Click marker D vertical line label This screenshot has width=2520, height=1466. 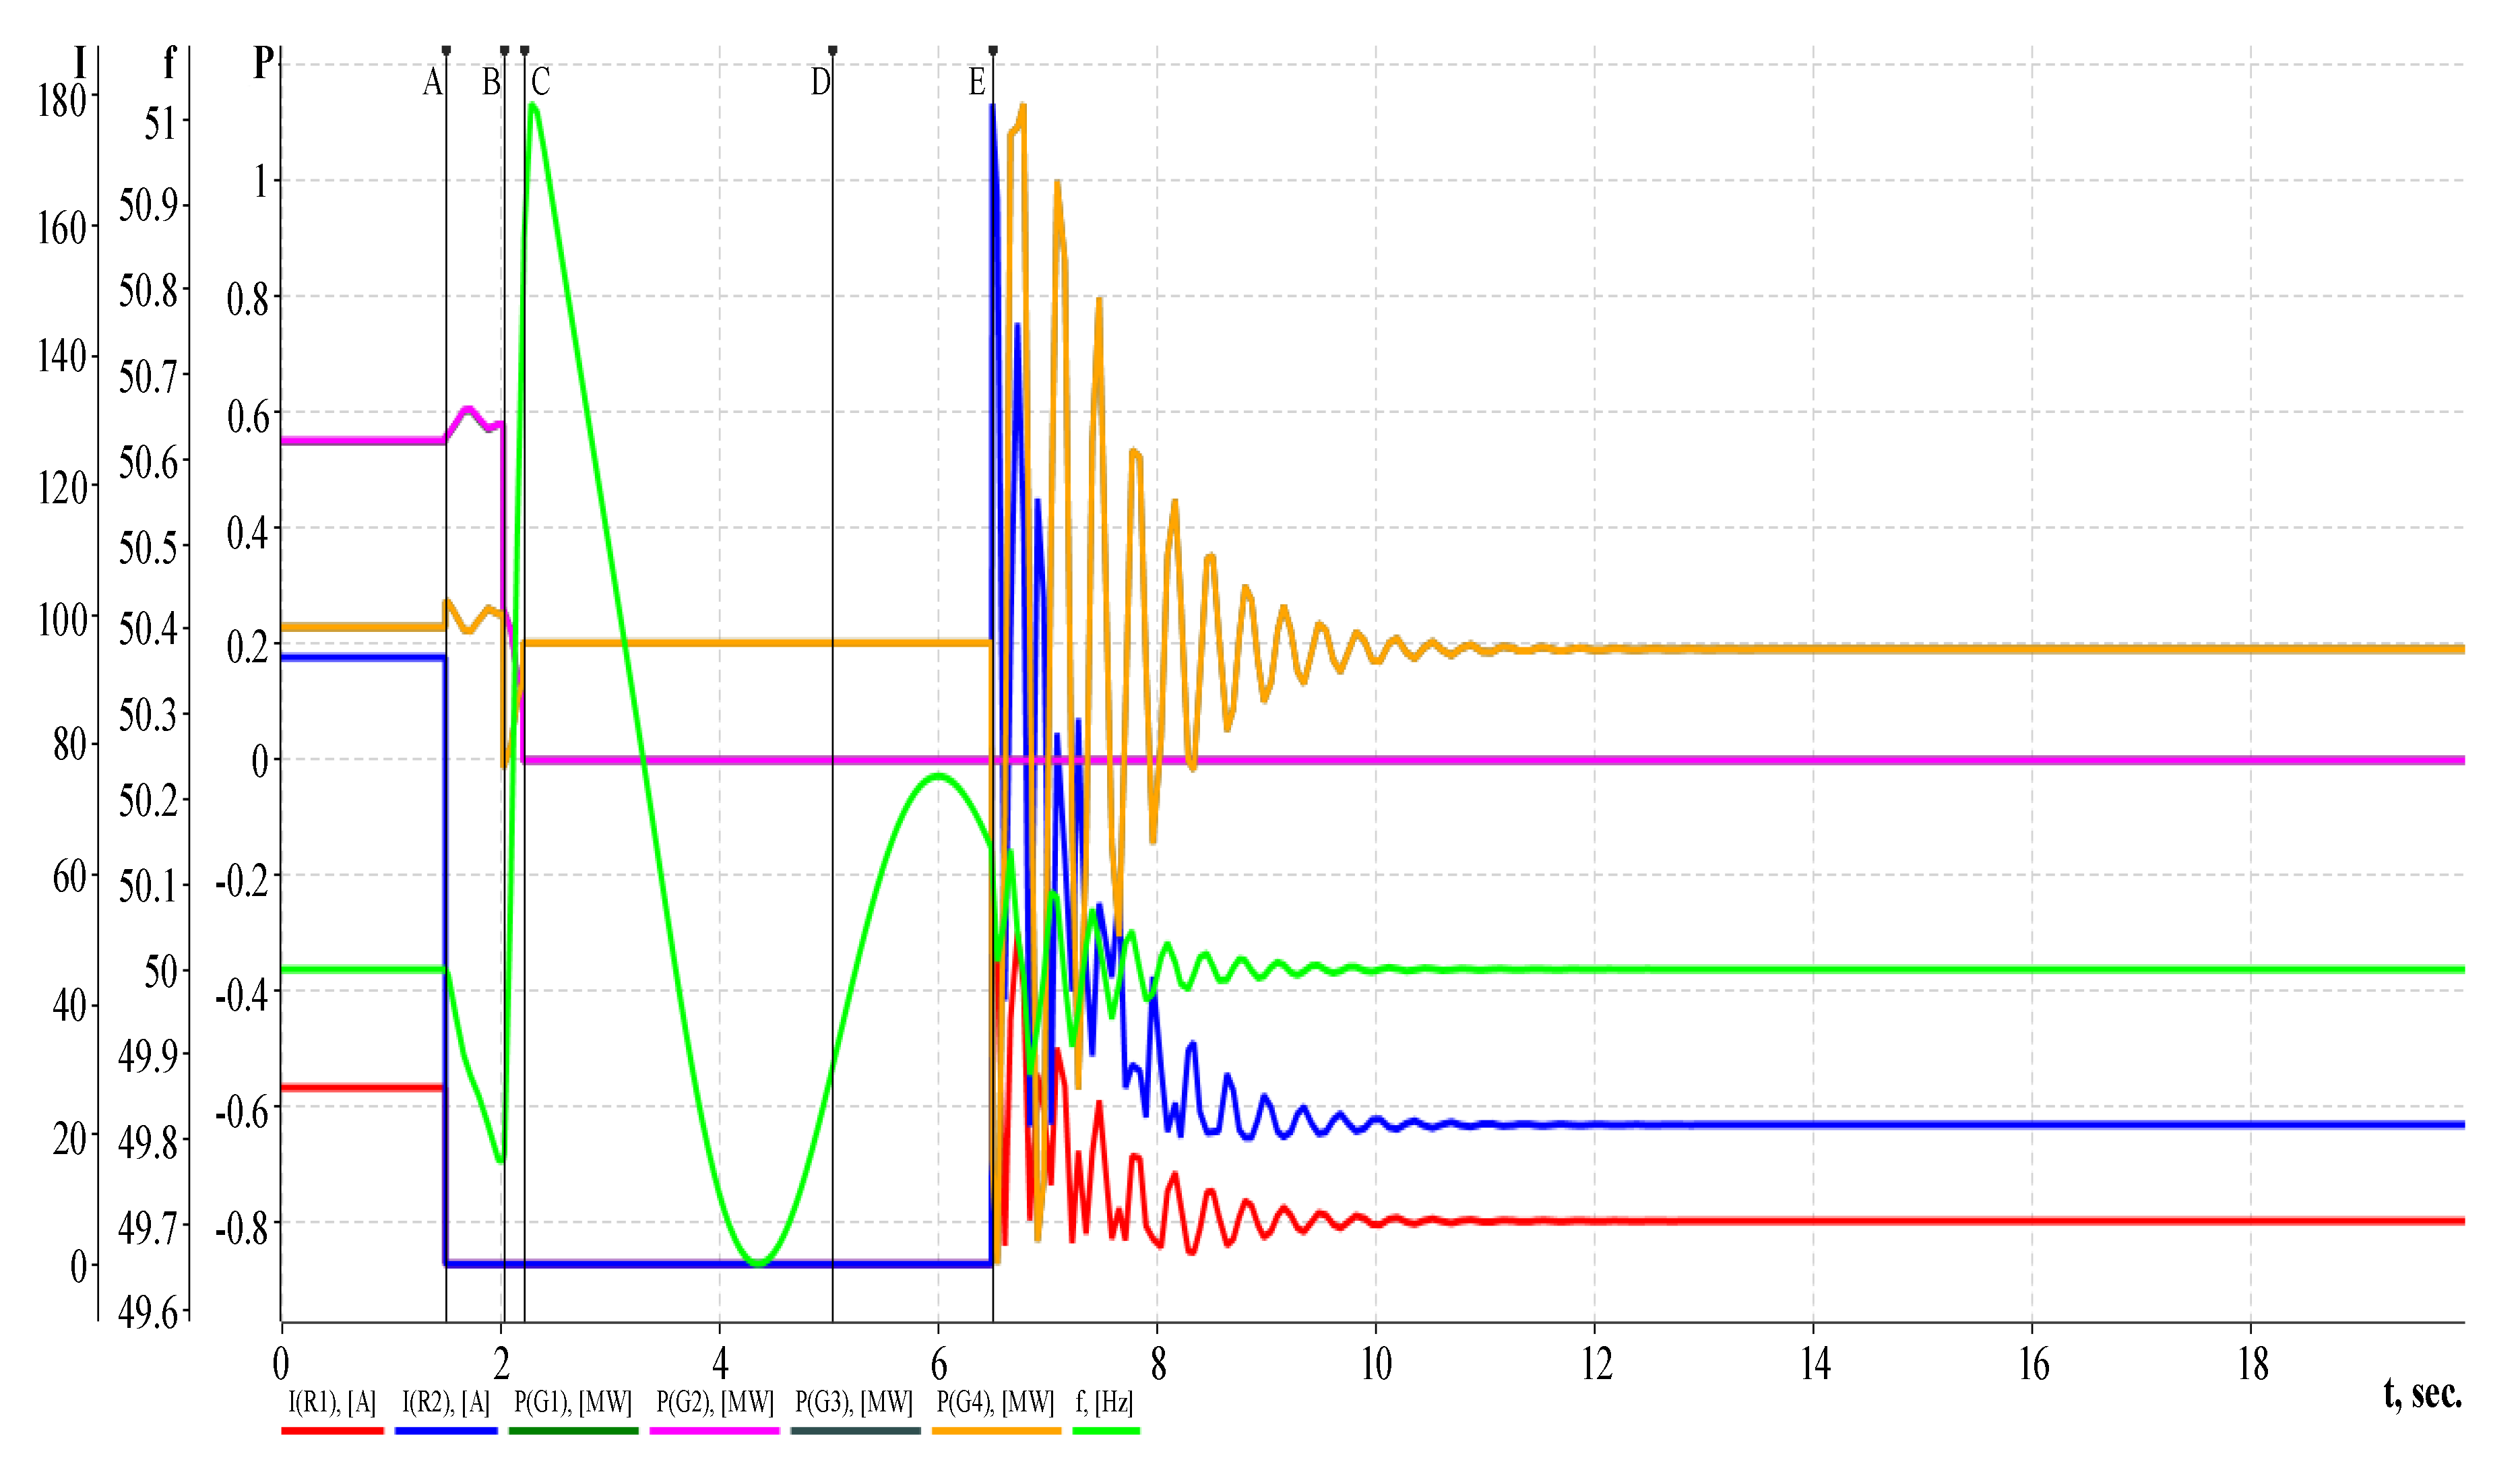click(x=820, y=82)
